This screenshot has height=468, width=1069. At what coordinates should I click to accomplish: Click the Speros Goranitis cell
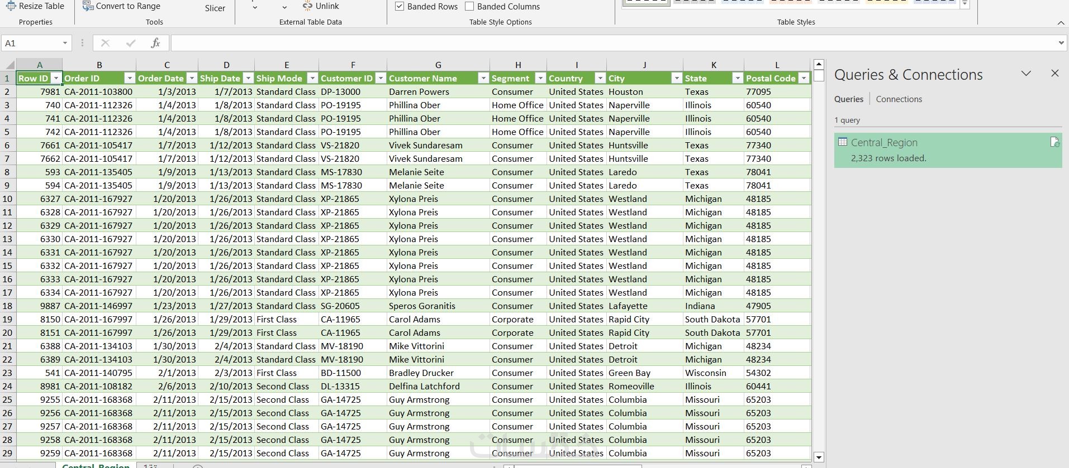(x=438, y=306)
